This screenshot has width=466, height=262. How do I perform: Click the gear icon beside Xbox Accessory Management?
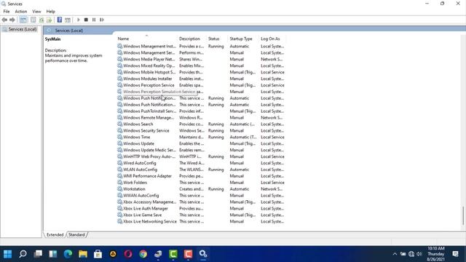click(119, 202)
